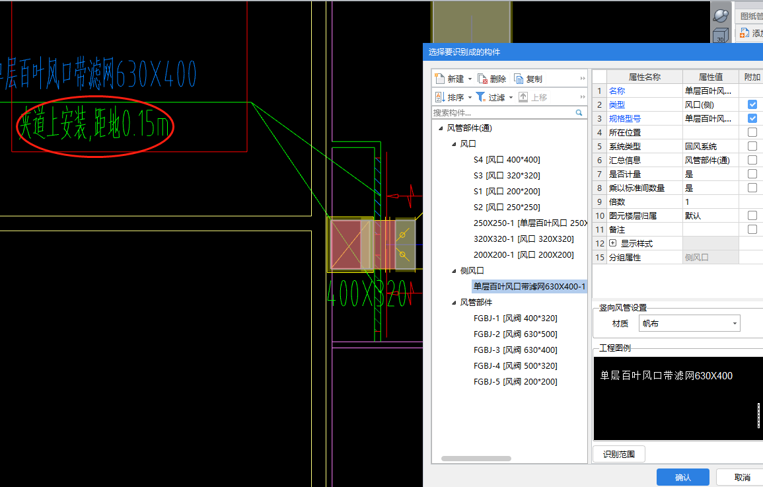Select 单层百叶风口带滤网630X400-1 tree item

529,287
